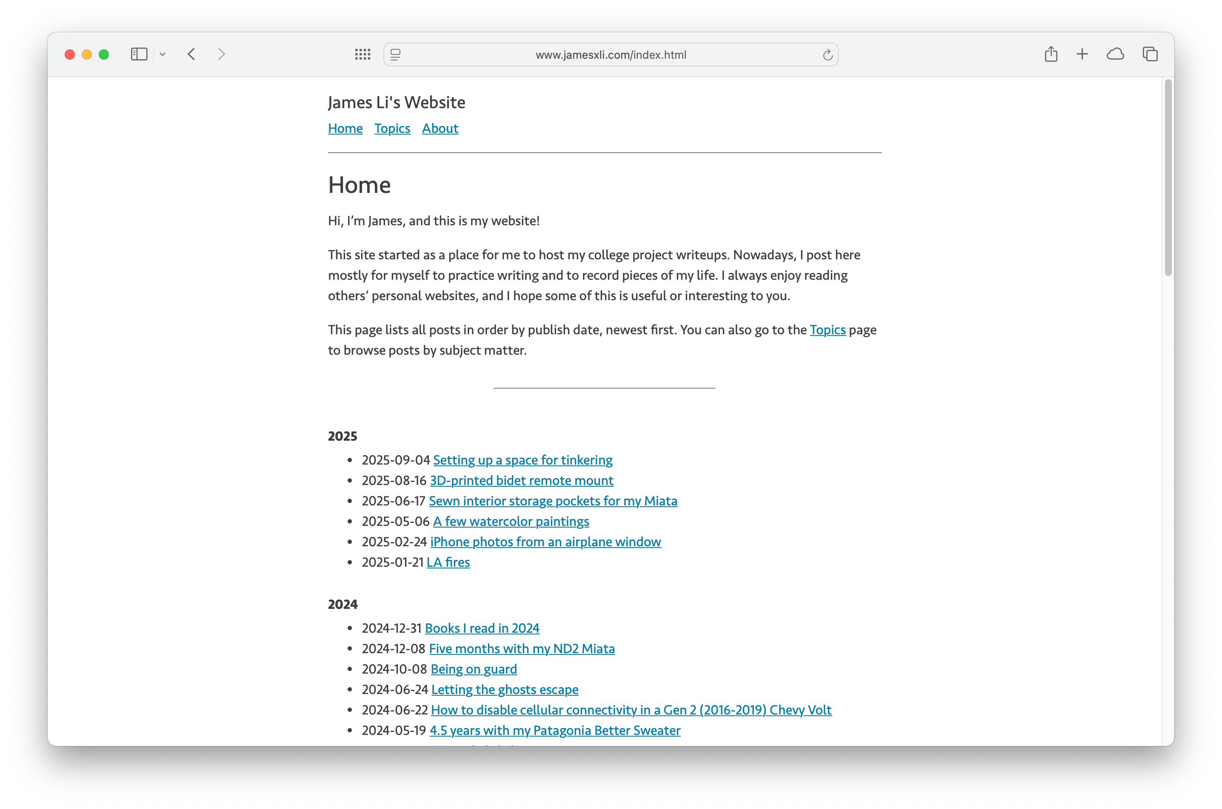Viewport: 1222px width, 809px height.
Task: Close the Safari window
Action: point(70,54)
